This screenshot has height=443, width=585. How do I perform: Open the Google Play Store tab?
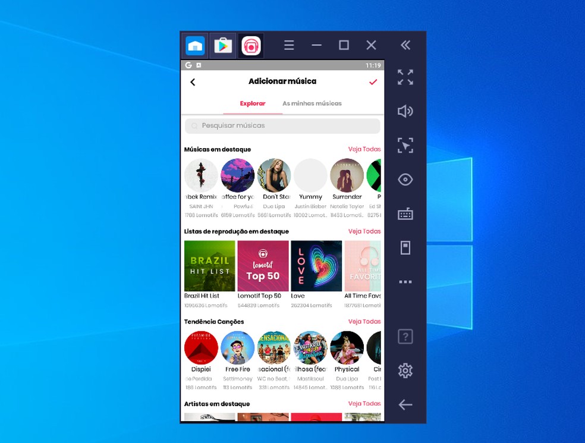click(222, 45)
